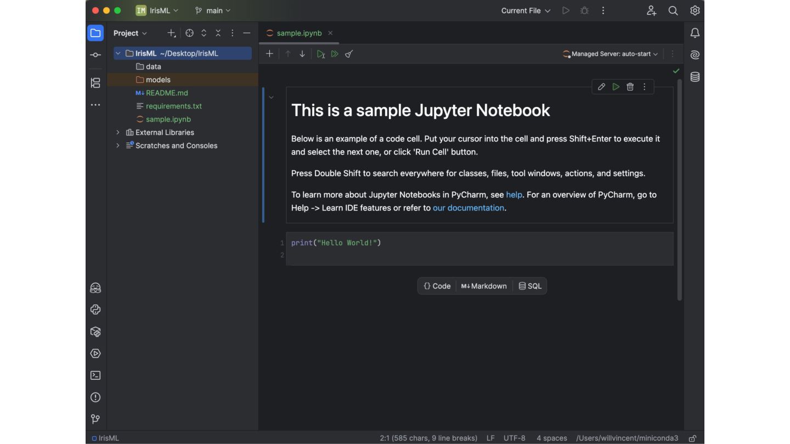
Task: Open the Managed Server dropdown
Action: pyautogui.click(x=611, y=54)
